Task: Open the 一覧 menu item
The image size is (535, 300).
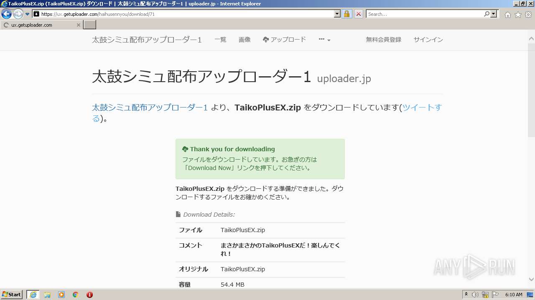Action: point(220,40)
